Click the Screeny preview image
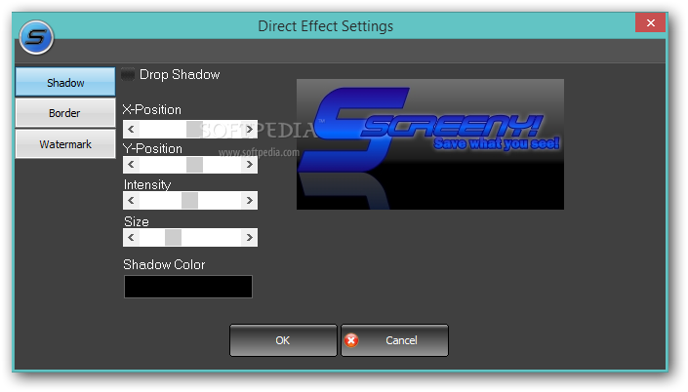Viewport: 688px width, 392px height. [430, 143]
